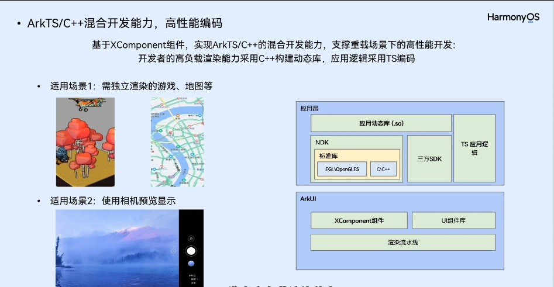554x287 pixels.
Task: Click the bullet '适用场景2：使用相机预览显示'
Action: point(113,201)
